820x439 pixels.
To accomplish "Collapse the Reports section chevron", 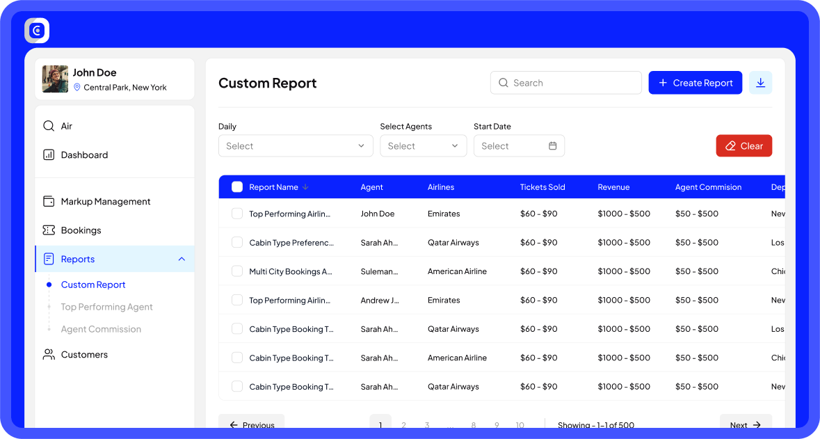I will point(182,258).
